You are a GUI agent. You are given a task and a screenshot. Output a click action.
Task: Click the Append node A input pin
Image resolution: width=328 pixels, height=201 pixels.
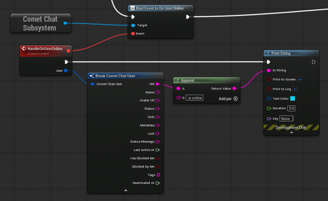click(178, 88)
